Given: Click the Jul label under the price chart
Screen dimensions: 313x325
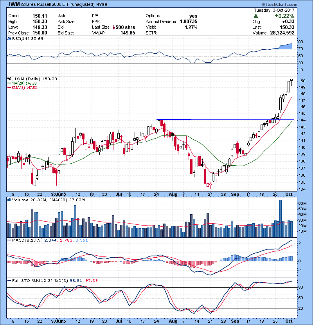Looking at the screenshot, I should click(x=119, y=194).
